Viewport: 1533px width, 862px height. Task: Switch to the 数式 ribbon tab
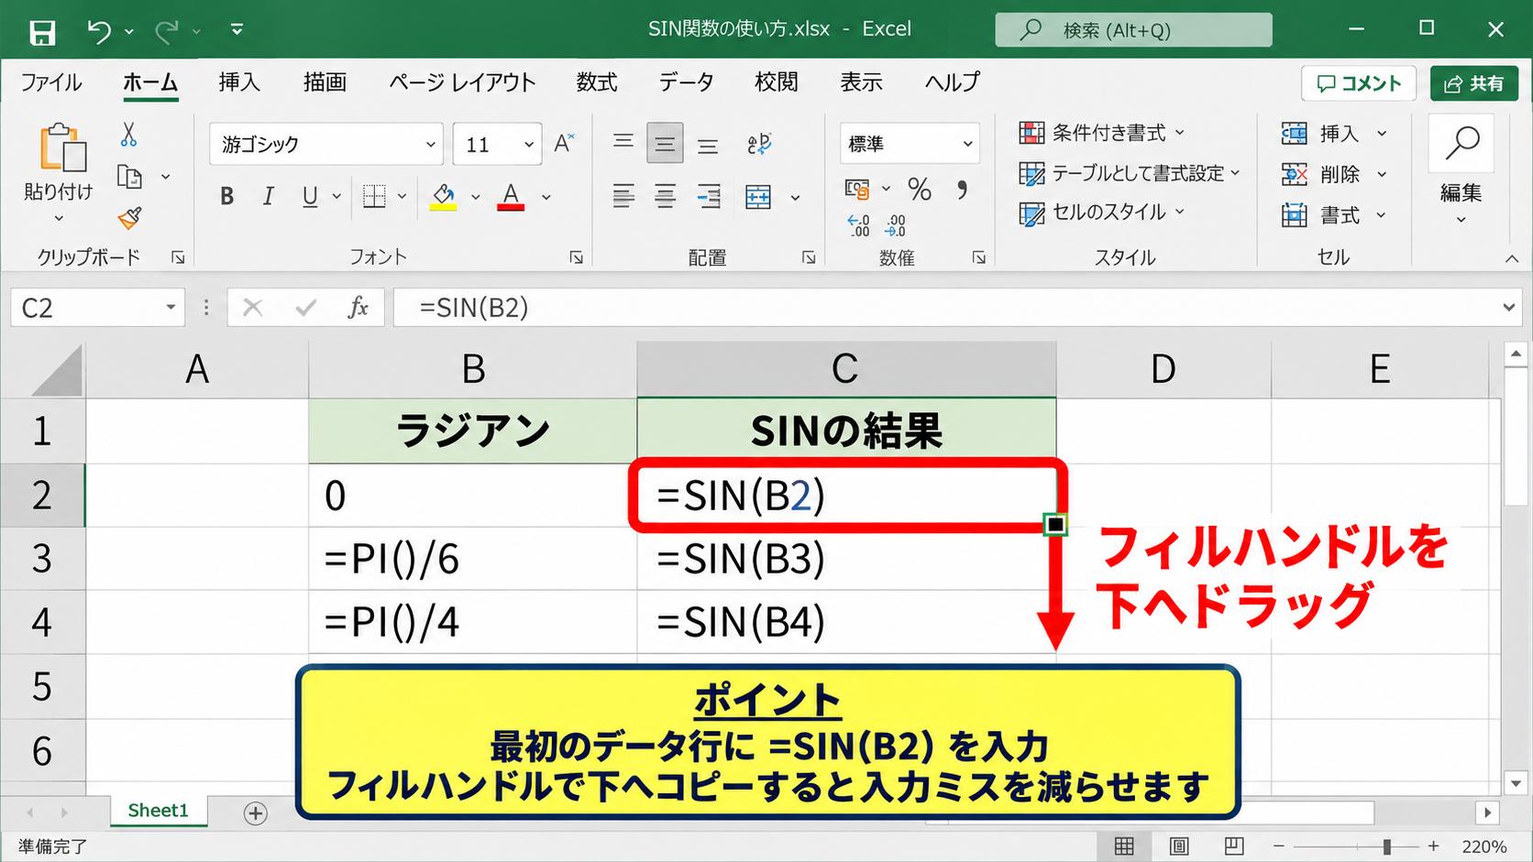point(597,82)
